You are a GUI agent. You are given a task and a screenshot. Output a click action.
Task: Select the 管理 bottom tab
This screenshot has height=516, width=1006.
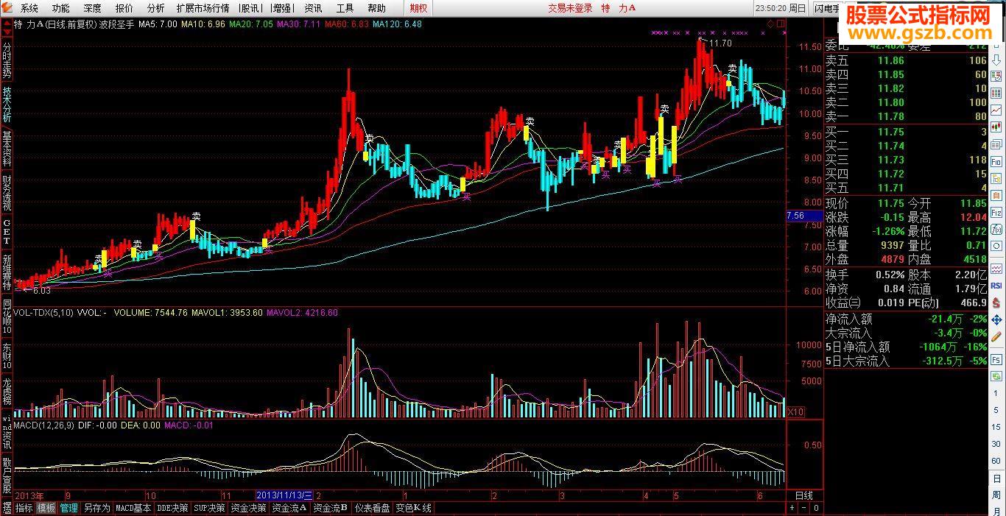point(69,508)
